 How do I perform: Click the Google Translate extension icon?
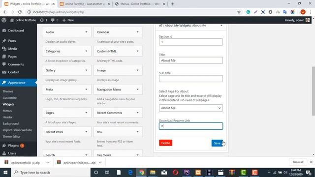[x=285, y=12]
